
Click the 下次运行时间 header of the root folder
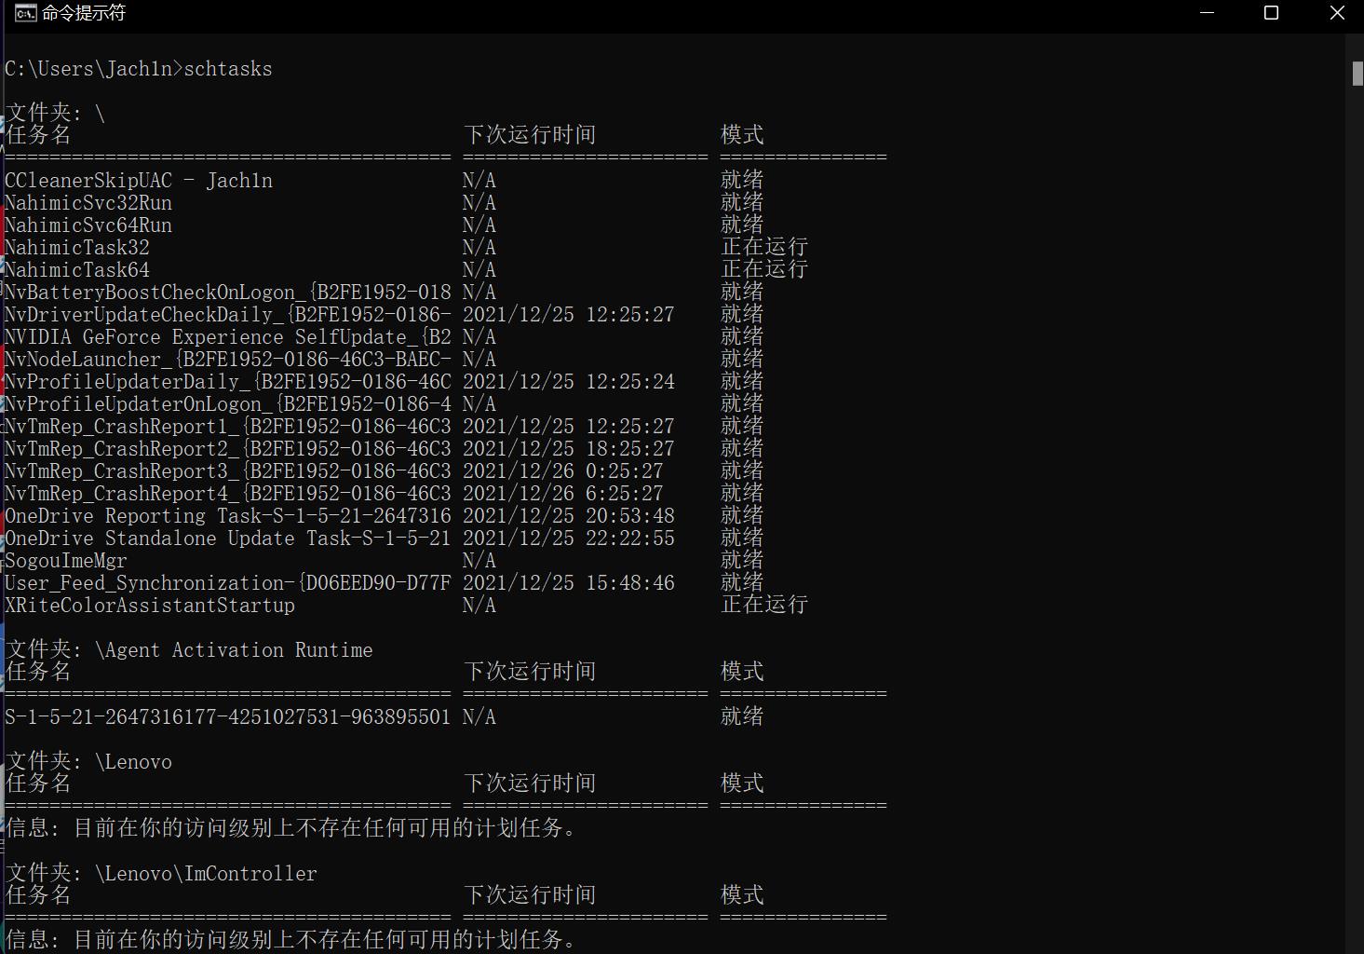pos(530,135)
